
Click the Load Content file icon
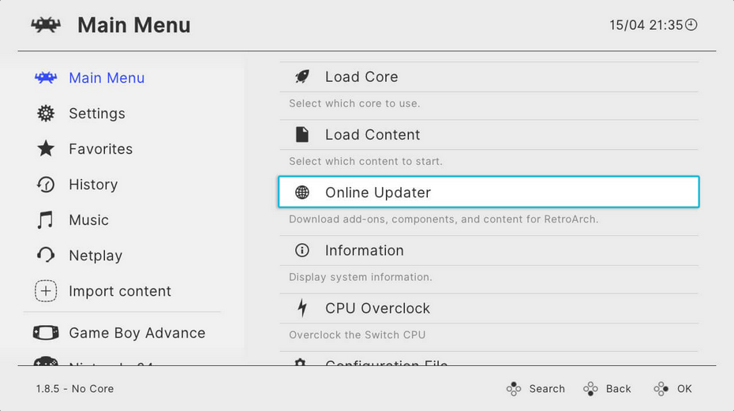click(302, 134)
